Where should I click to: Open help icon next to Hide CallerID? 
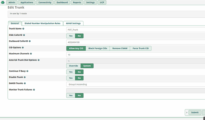(24, 35)
